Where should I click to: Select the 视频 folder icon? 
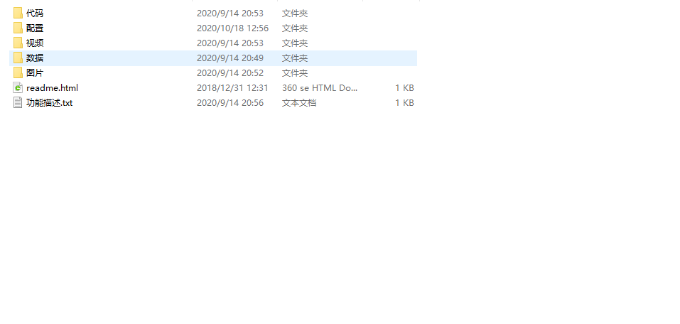18,43
